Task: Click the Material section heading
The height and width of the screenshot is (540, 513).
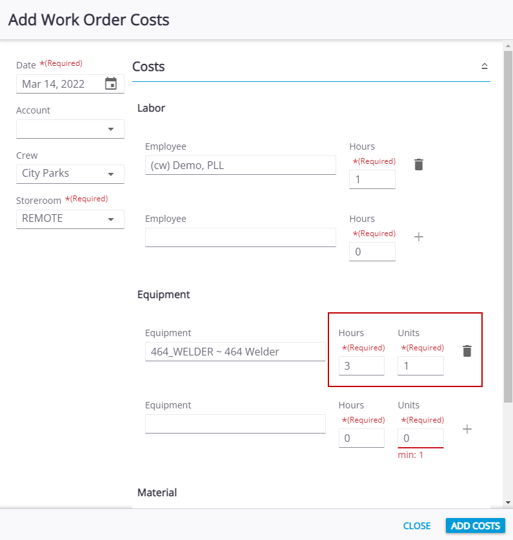Action: coord(157,492)
